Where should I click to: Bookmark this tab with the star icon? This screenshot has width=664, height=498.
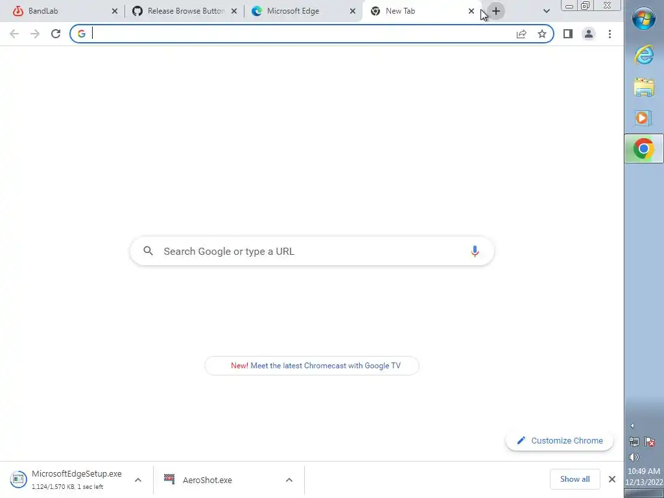pos(542,34)
